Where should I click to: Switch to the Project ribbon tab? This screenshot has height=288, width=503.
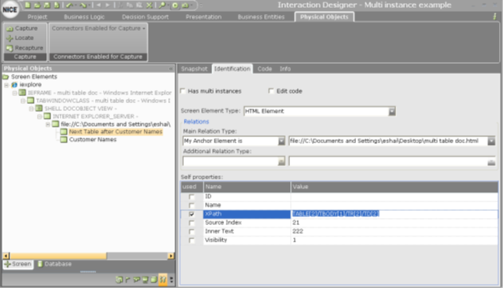(x=37, y=17)
